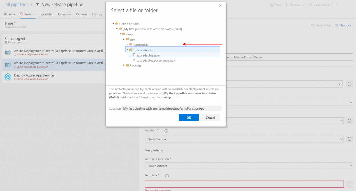Open All pipelines breadcrumb link
This screenshot has height=191, width=356.
point(17,5)
